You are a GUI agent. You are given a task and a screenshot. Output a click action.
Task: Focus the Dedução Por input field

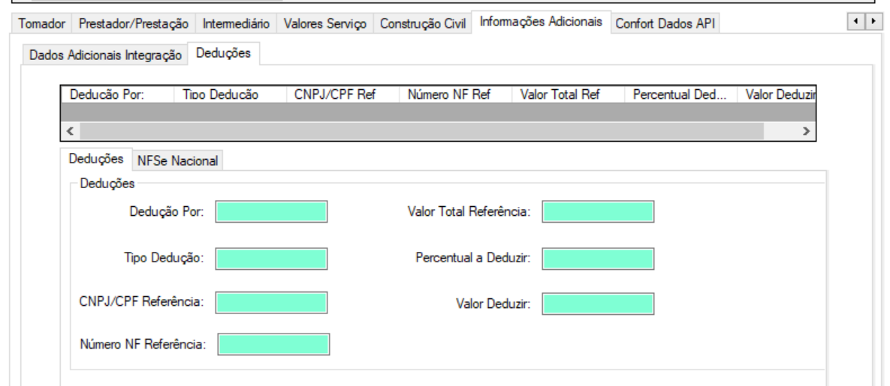pyautogui.click(x=271, y=212)
